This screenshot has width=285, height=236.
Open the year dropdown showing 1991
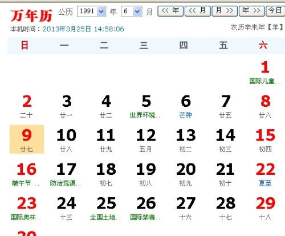click(91, 11)
